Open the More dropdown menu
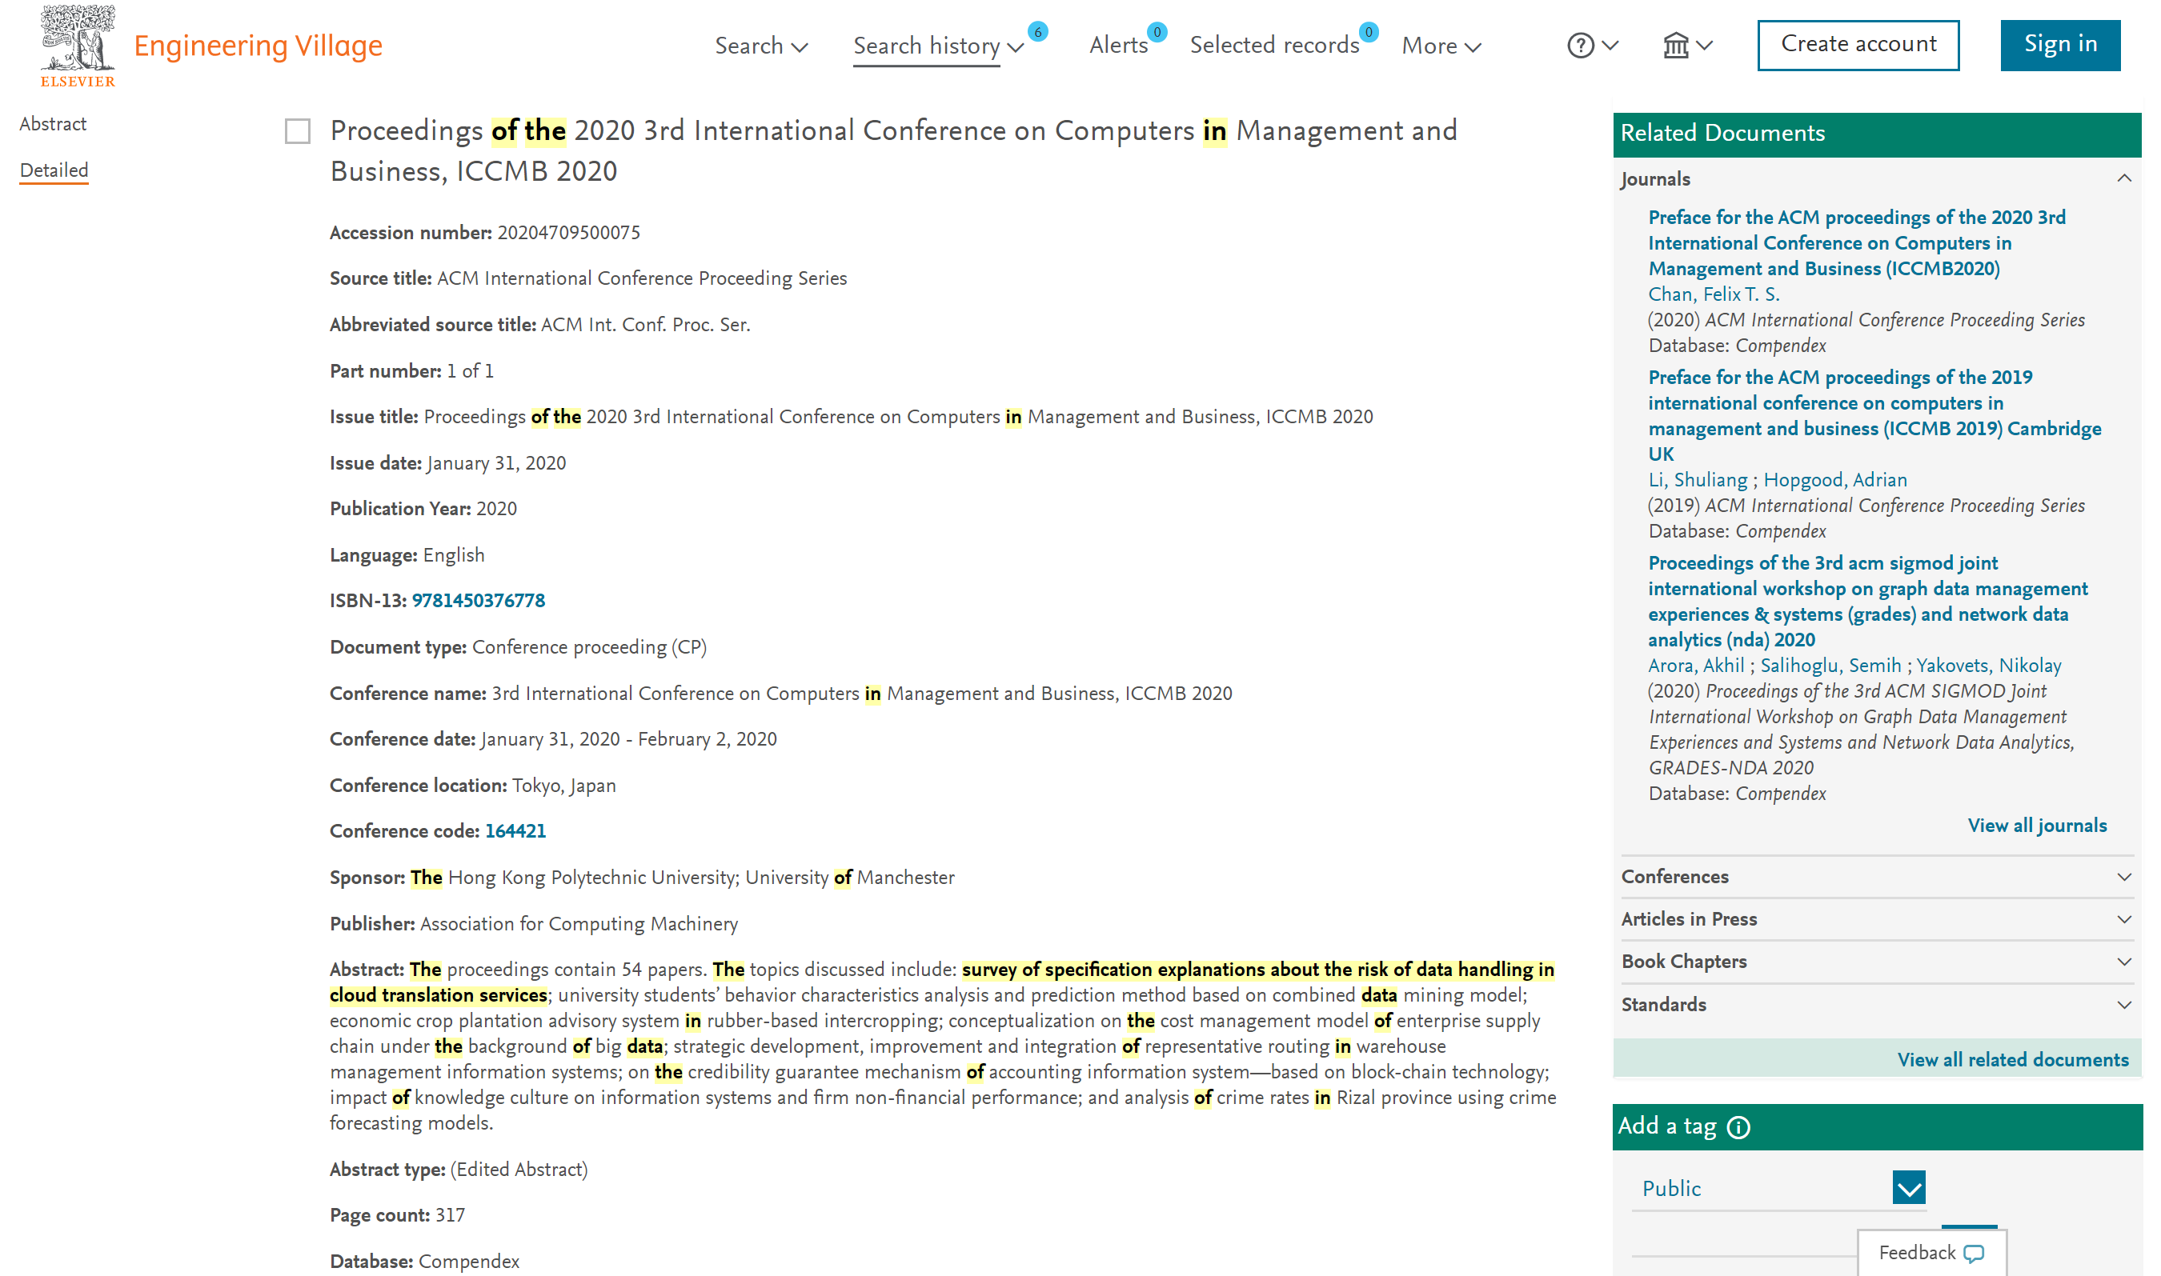This screenshot has width=2161, height=1276. 1441,46
